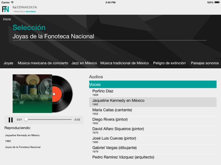Viewport: 221px width, 165px height.
Task: Click now-playing collection Joyas de la Fonoteca Nacional
Action: (23, 147)
